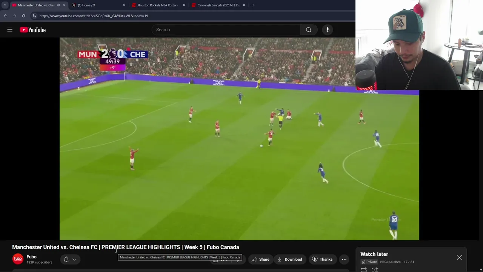Switch to the Houston Rockets NBA Roster tab
The height and width of the screenshot is (272, 483).
[x=158, y=5]
